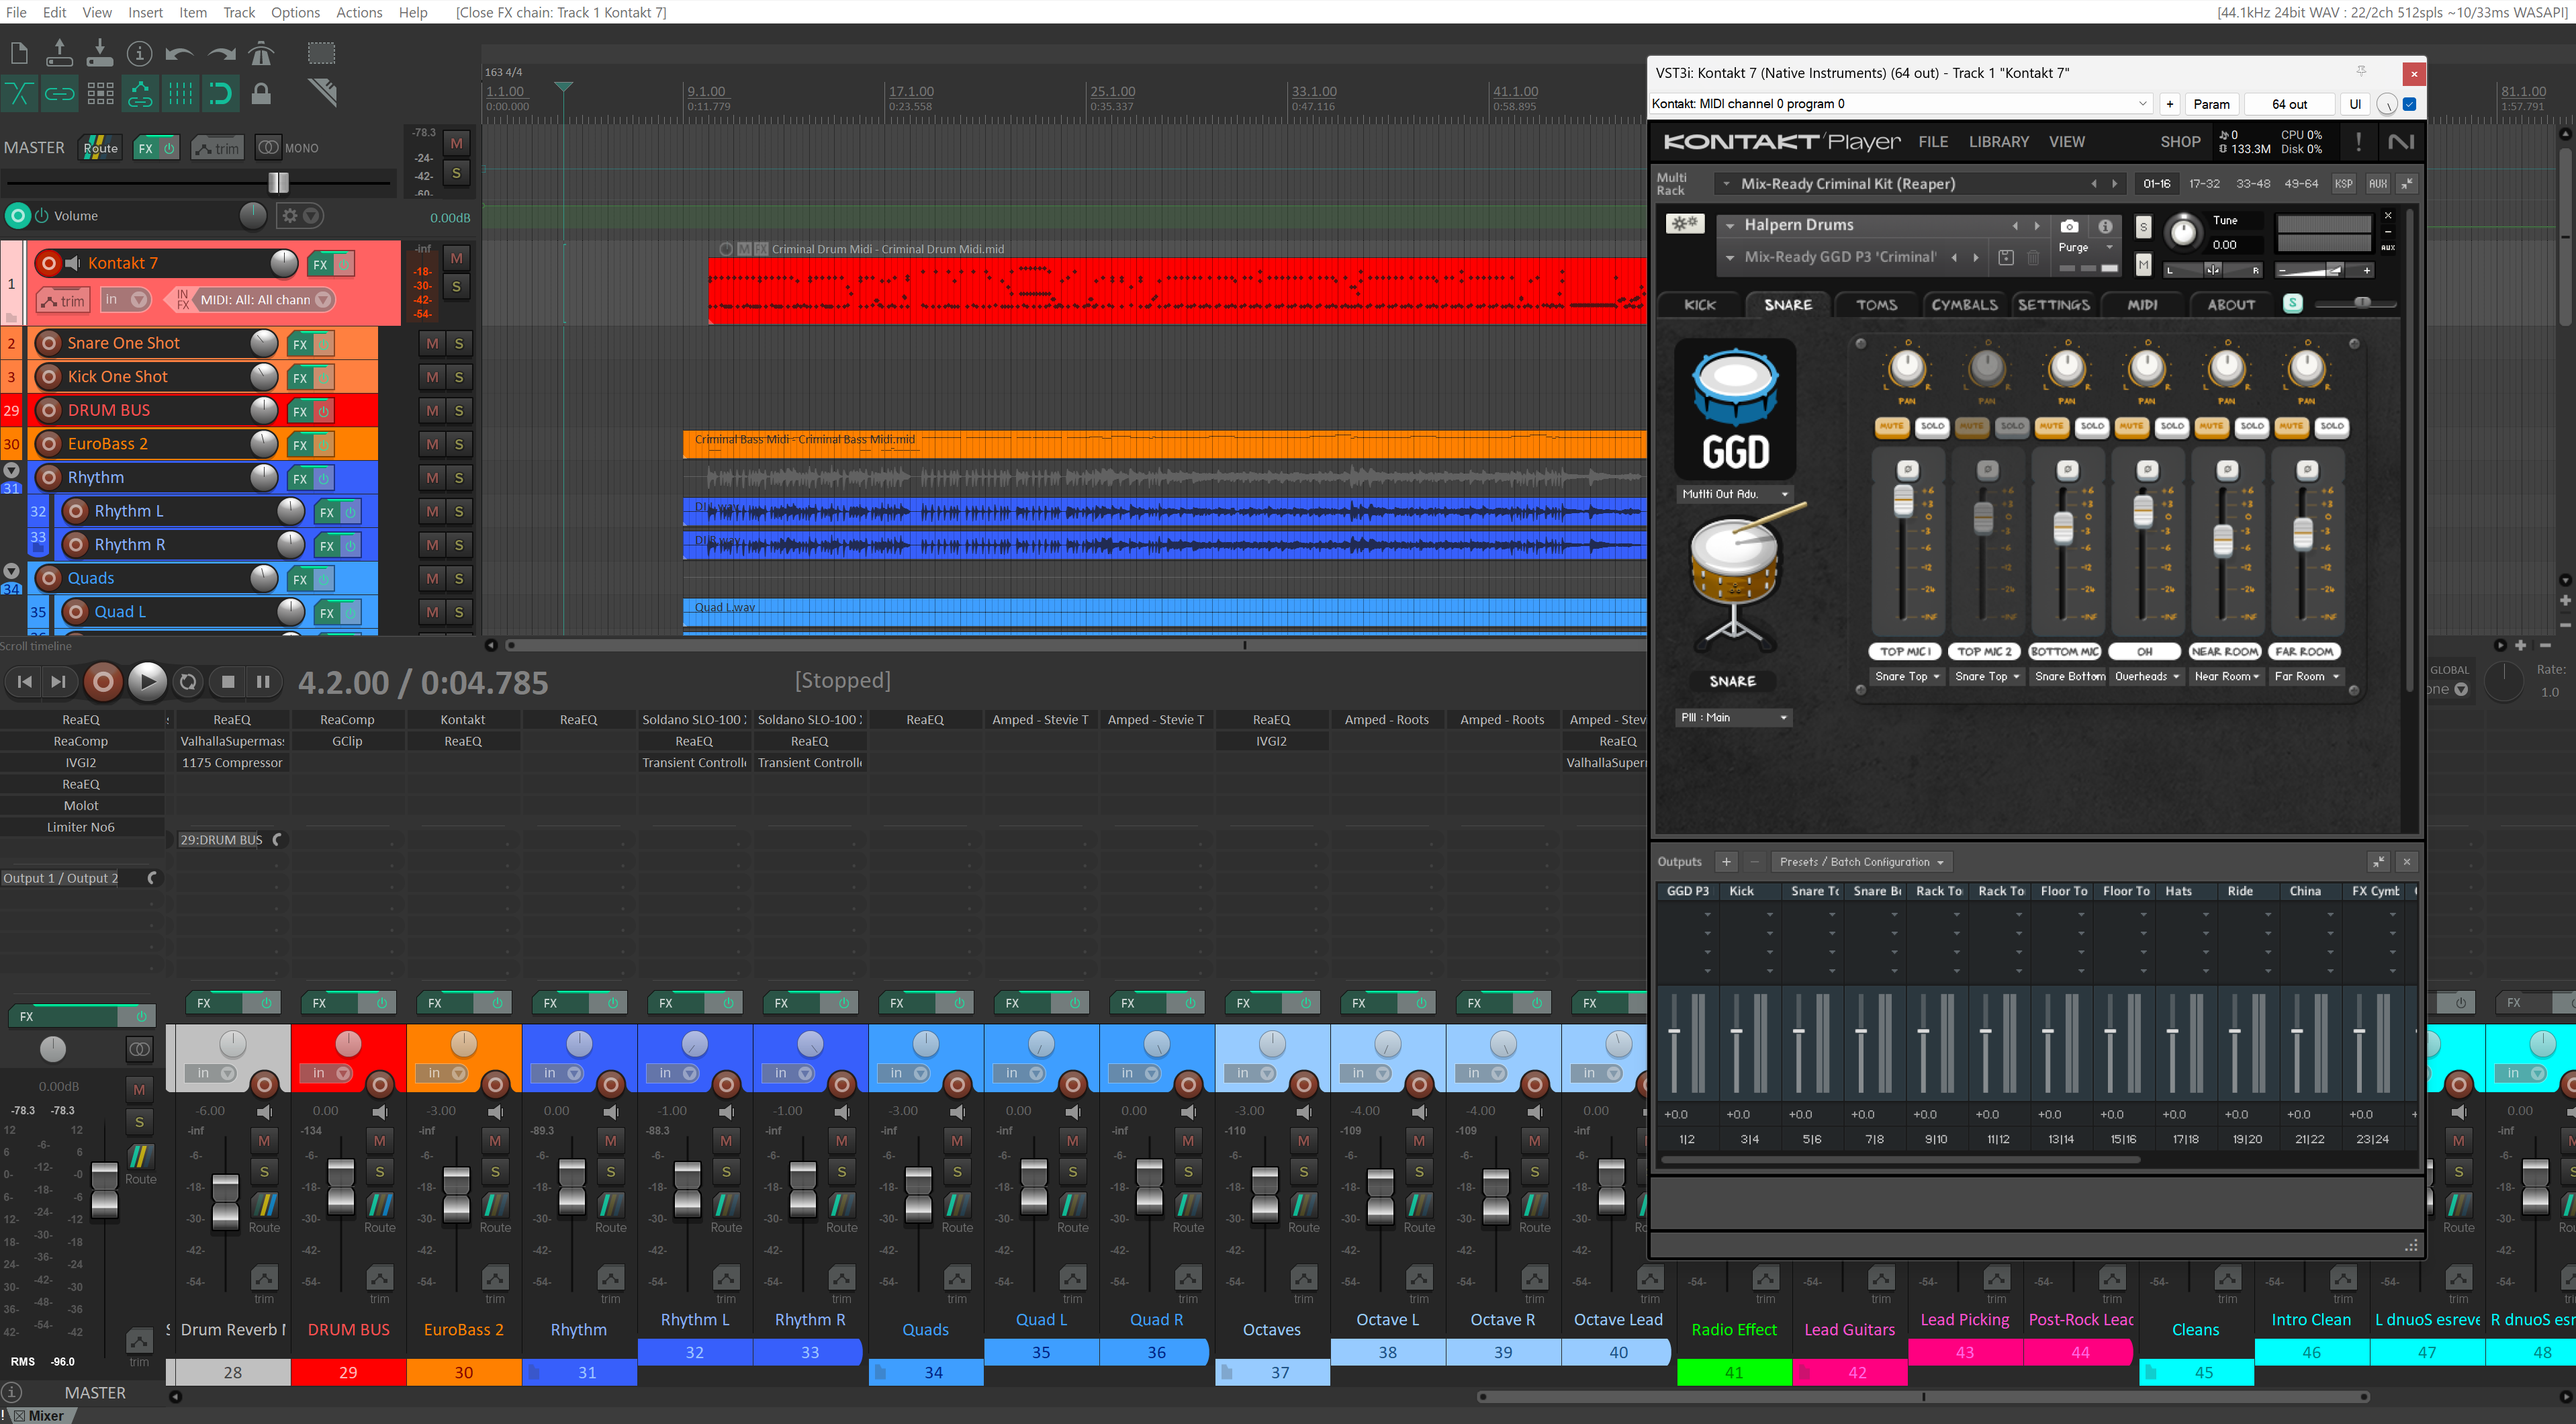Open Presets / Batch Configuration dropdown
Image resolution: width=2576 pixels, height=1424 pixels.
tap(1861, 862)
